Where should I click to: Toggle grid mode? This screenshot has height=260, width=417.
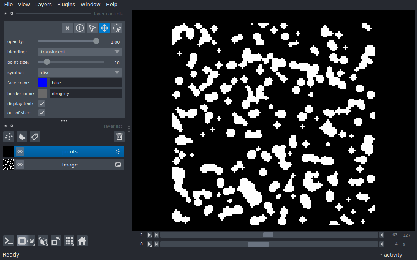[x=69, y=241]
